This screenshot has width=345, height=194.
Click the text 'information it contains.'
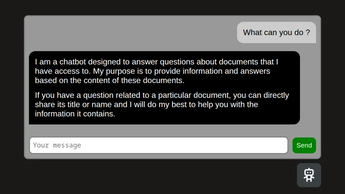click(x=75, y=114)
